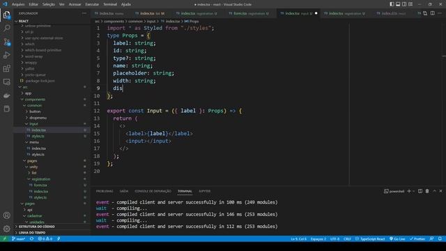Maximize the panel with the chevron up
Viewport: 446px width, 251px height.
pyautogui.click(x=434, y=191)
